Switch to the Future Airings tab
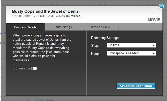Screen dimensions: 167x101 [62, 27]
